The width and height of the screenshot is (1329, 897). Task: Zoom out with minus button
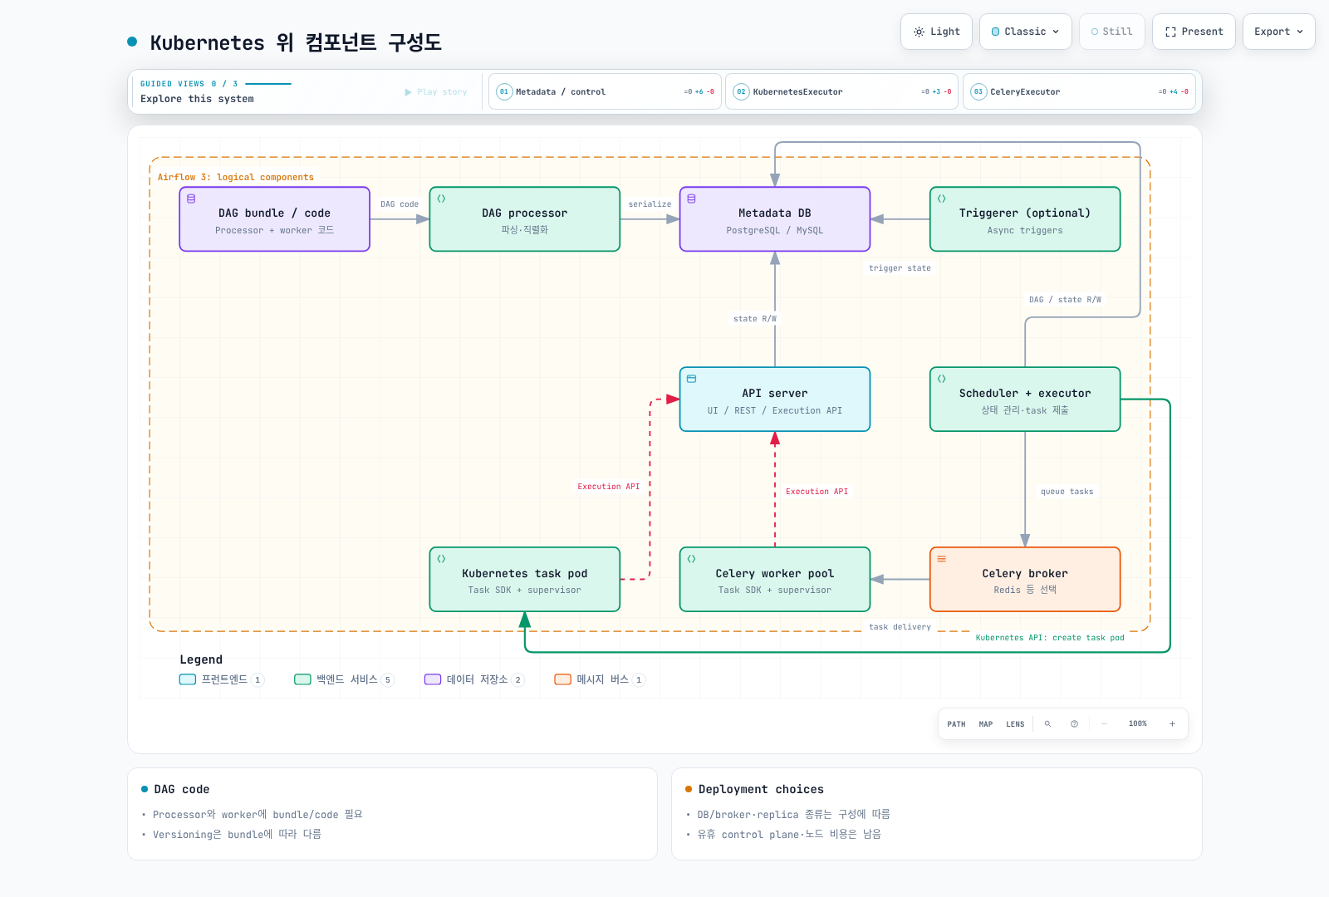pyautogui.click(x=1104, y=724)
